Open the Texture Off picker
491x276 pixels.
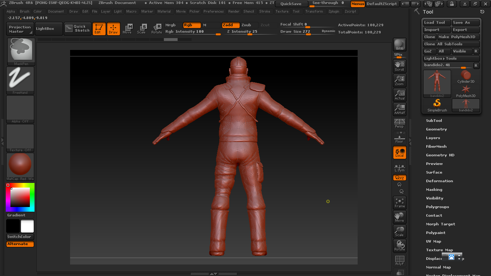click(20, 138)
